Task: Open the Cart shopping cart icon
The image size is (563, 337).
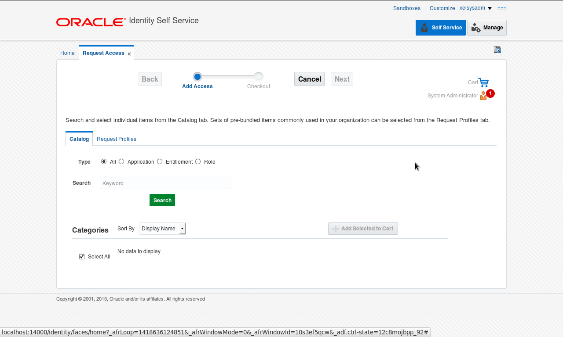Action: pyautogui.click(x=483, y=82)
